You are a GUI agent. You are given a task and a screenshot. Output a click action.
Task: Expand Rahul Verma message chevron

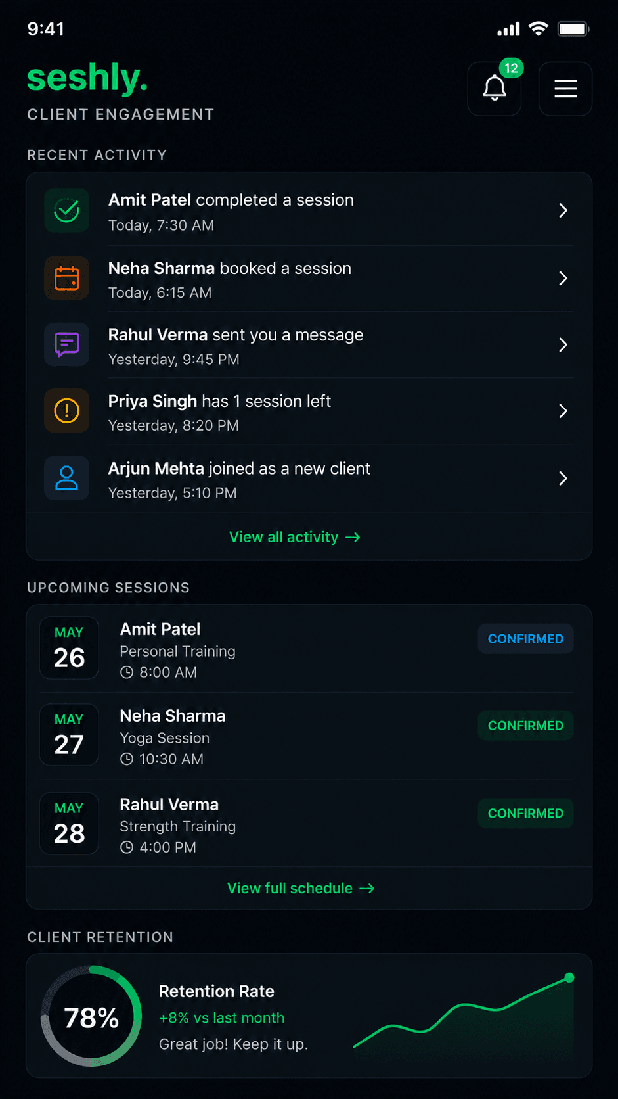(x=563, y=344)
